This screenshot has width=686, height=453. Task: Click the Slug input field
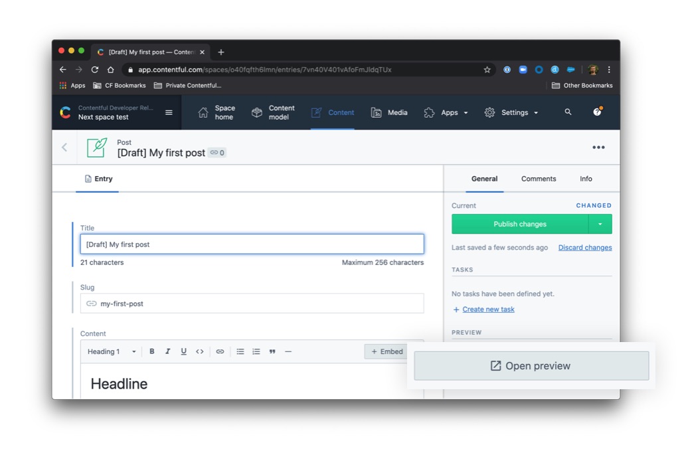pos(252,304)
